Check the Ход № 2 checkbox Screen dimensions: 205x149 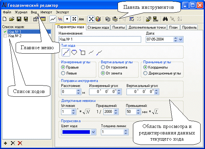coord(4,36)
